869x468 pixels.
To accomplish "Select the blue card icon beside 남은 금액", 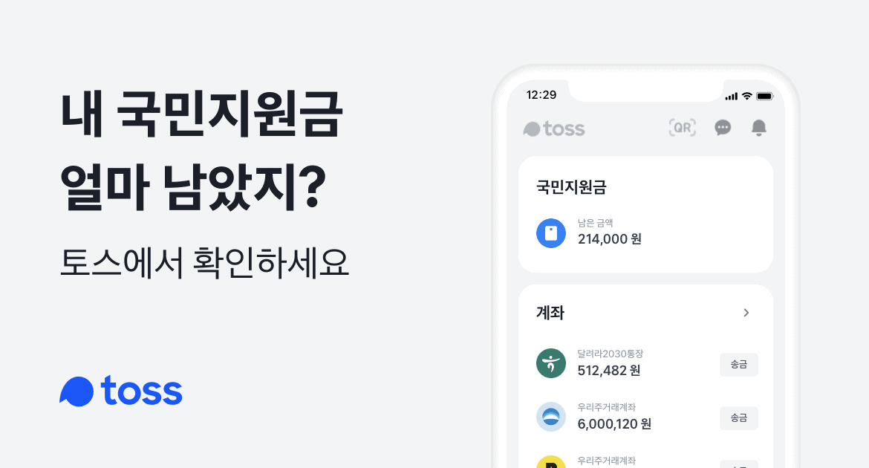I will tap(551, 233).
